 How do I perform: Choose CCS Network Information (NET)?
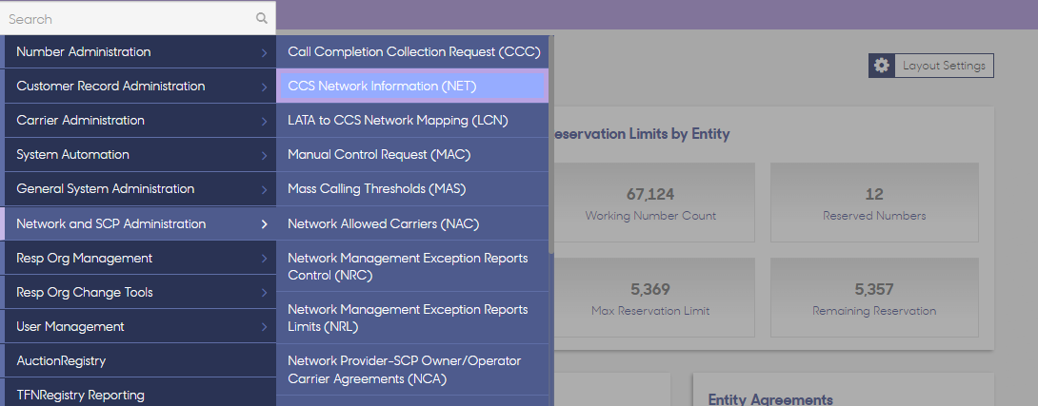click(412, 86)
